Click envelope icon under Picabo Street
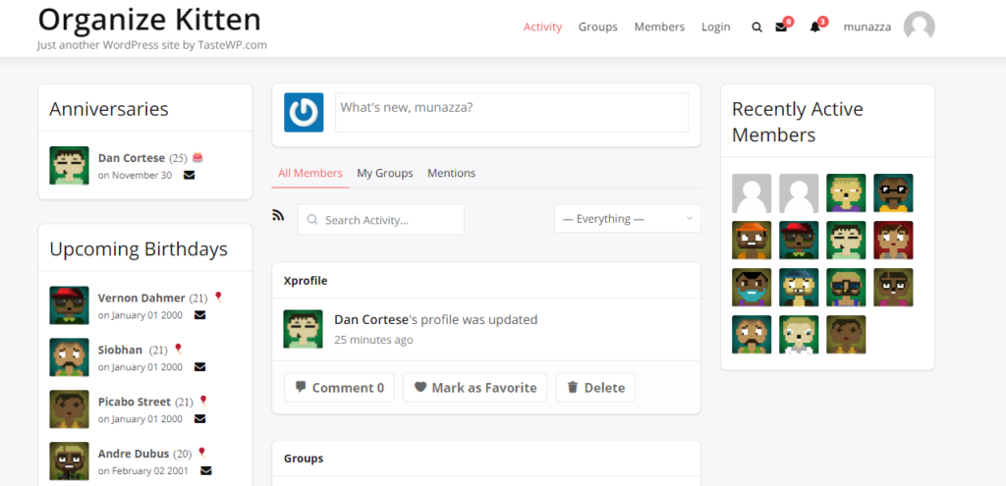This screenshot has height=486, width=1006. (x=200, y=418)
